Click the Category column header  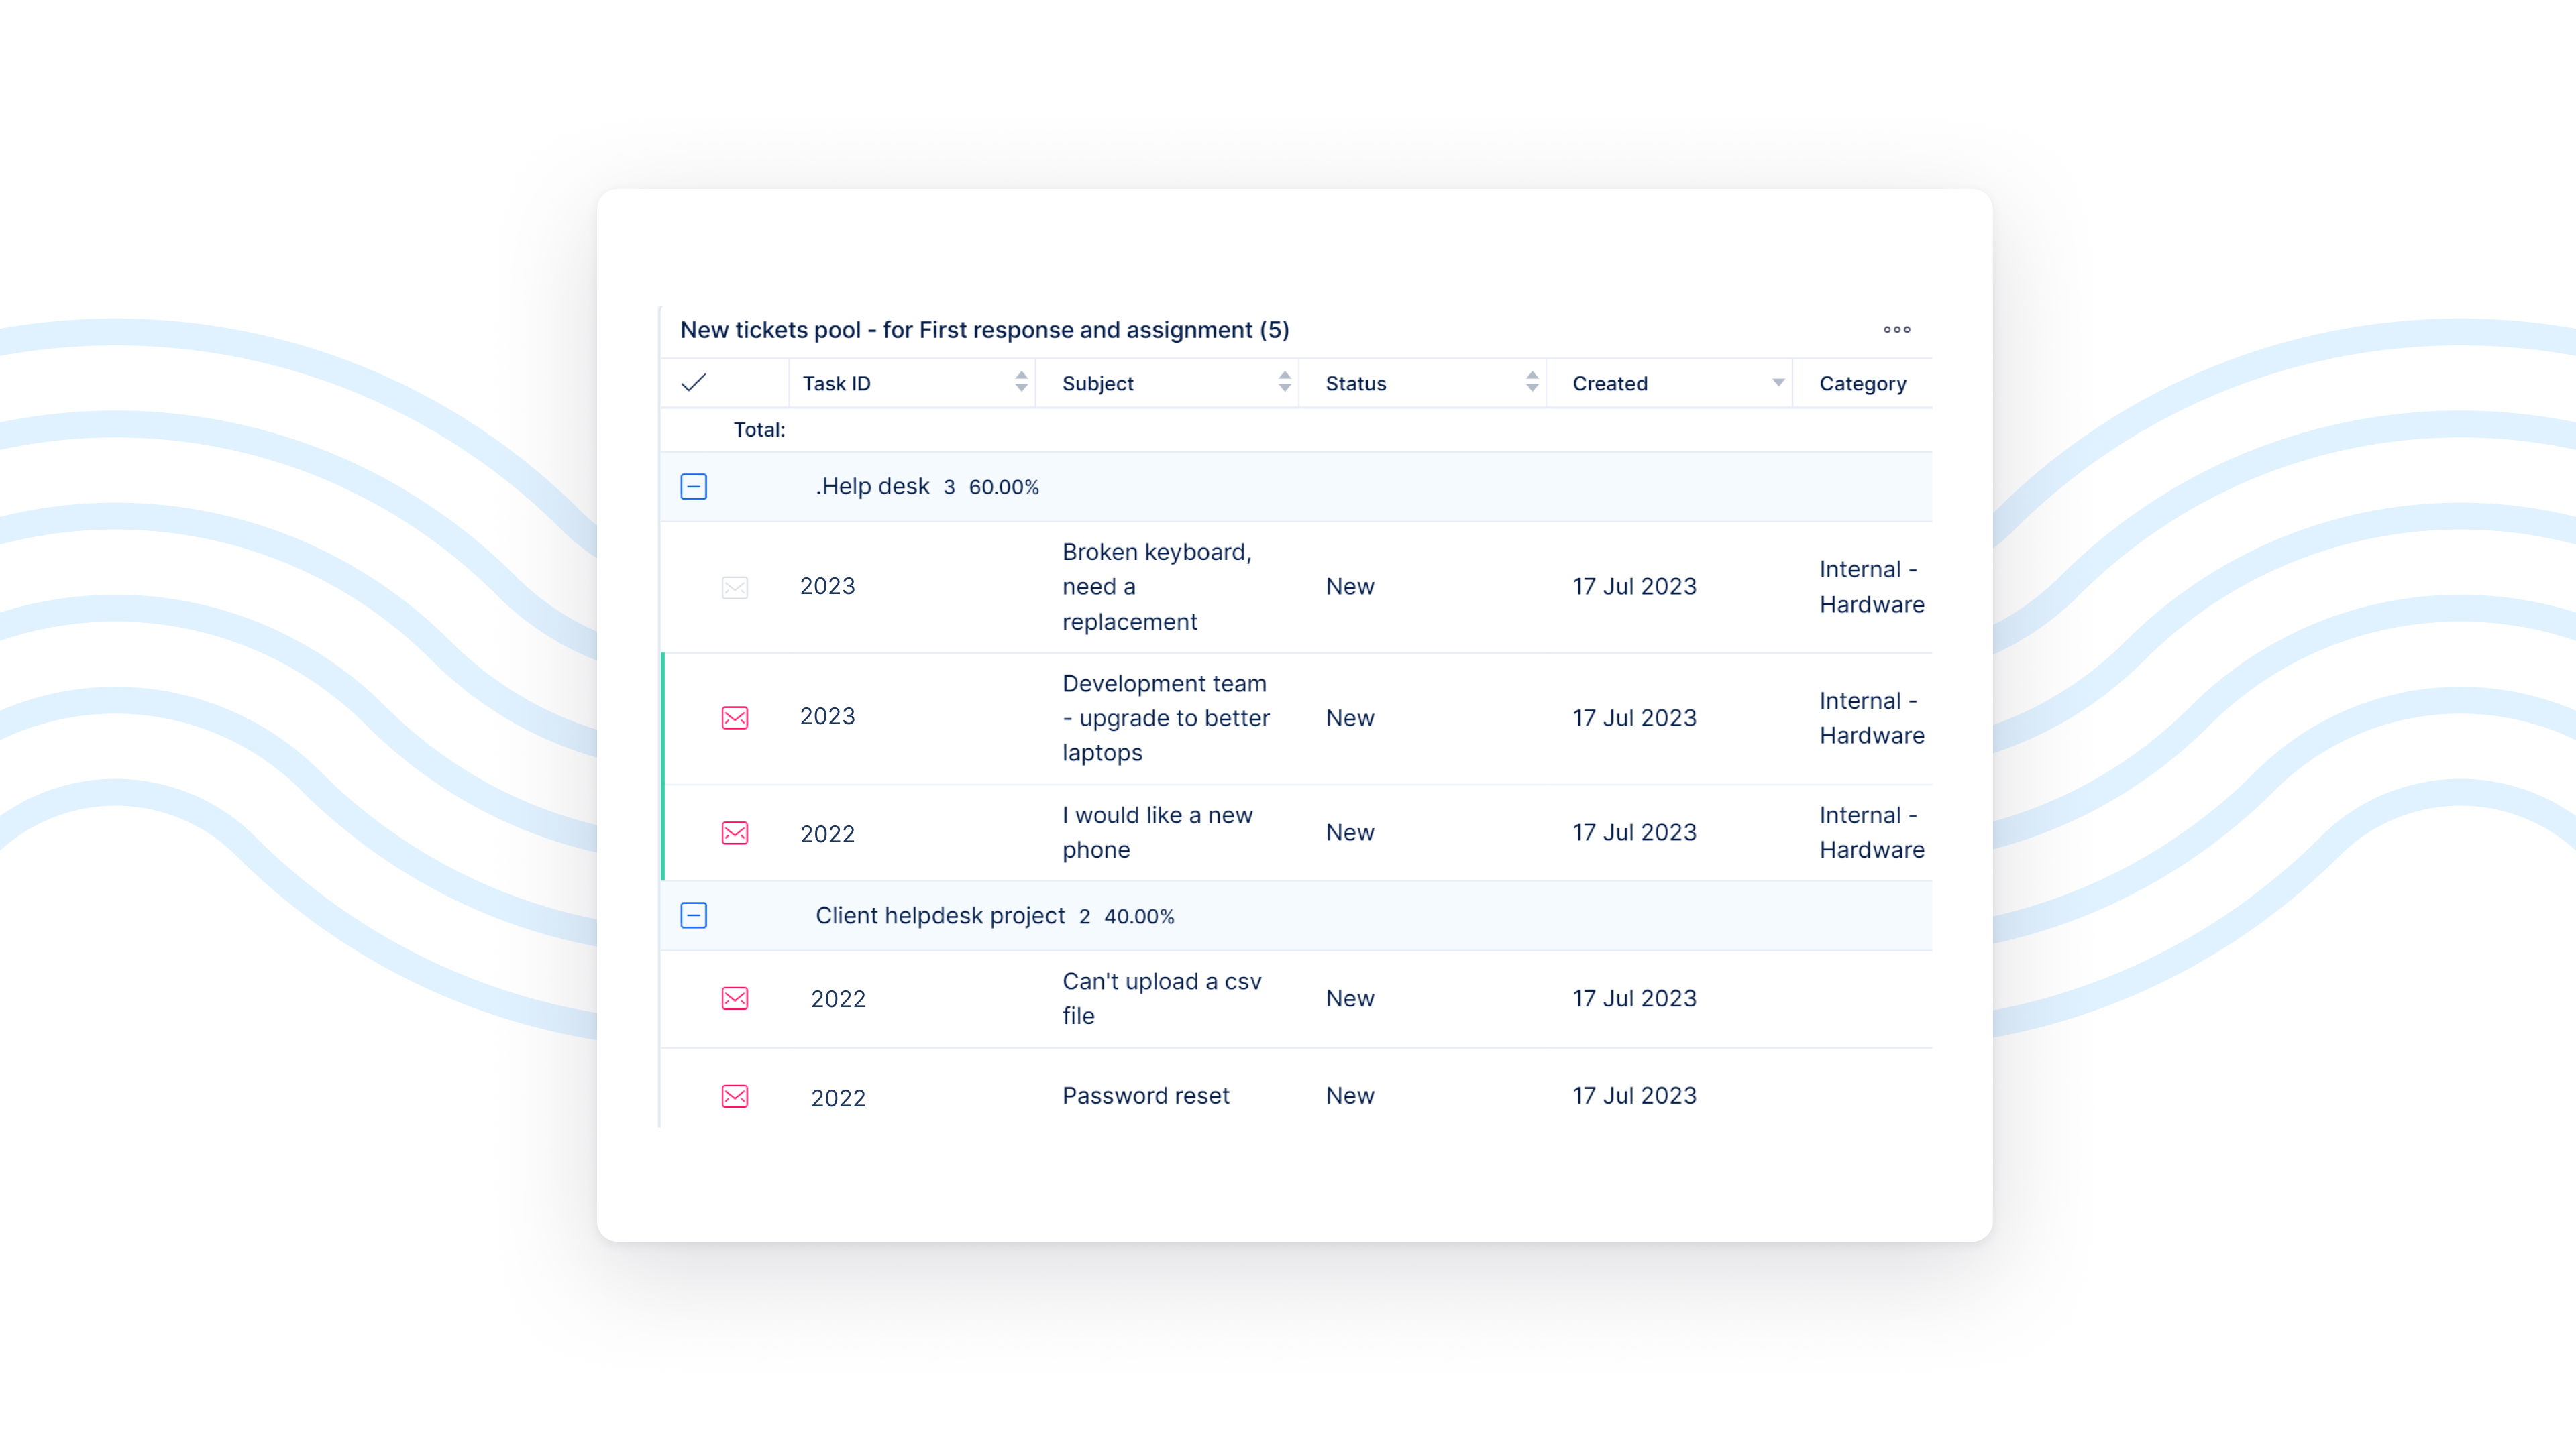coord(1862,384)
